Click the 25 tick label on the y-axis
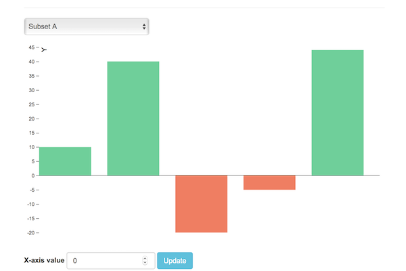Image resolution: width=406 pixels, height=271 pixels. pos(32,104)
